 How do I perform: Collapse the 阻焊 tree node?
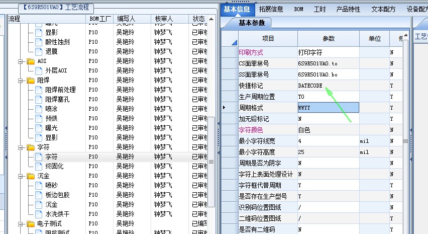(x=21, y=81)
